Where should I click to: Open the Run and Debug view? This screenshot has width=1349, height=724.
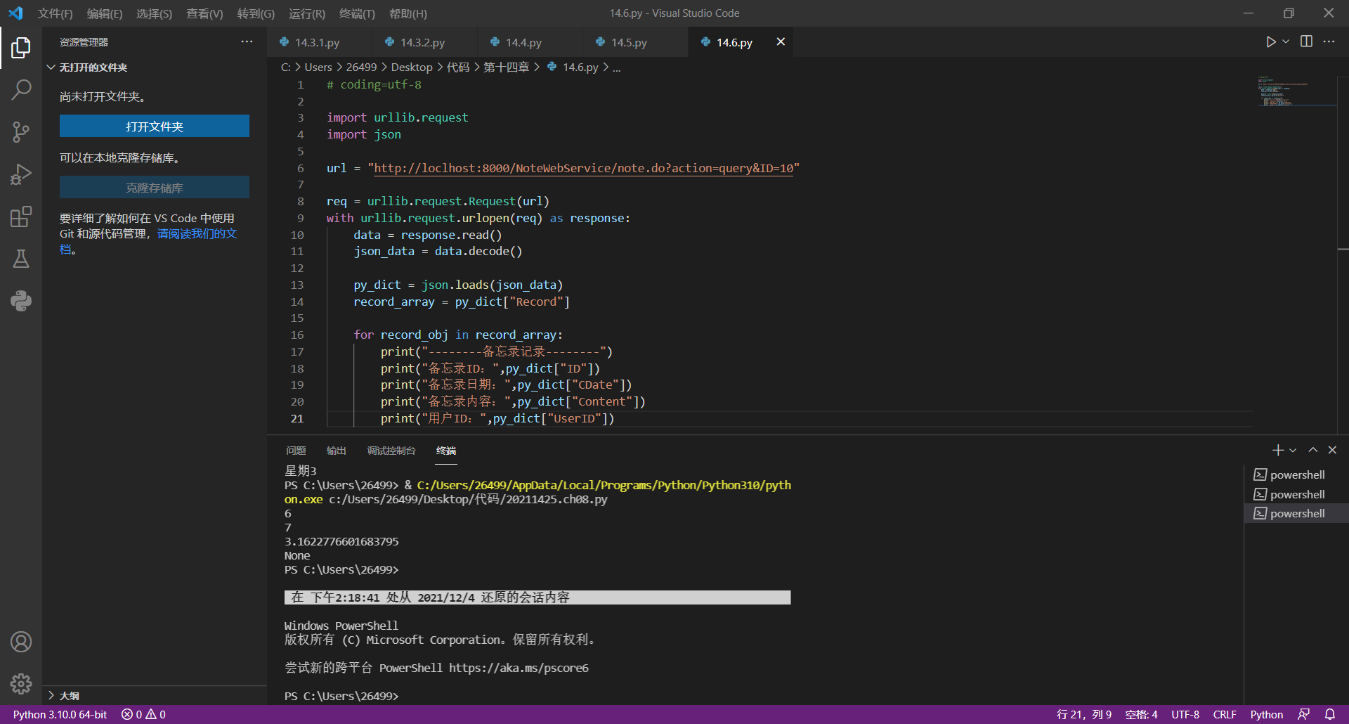21,174
